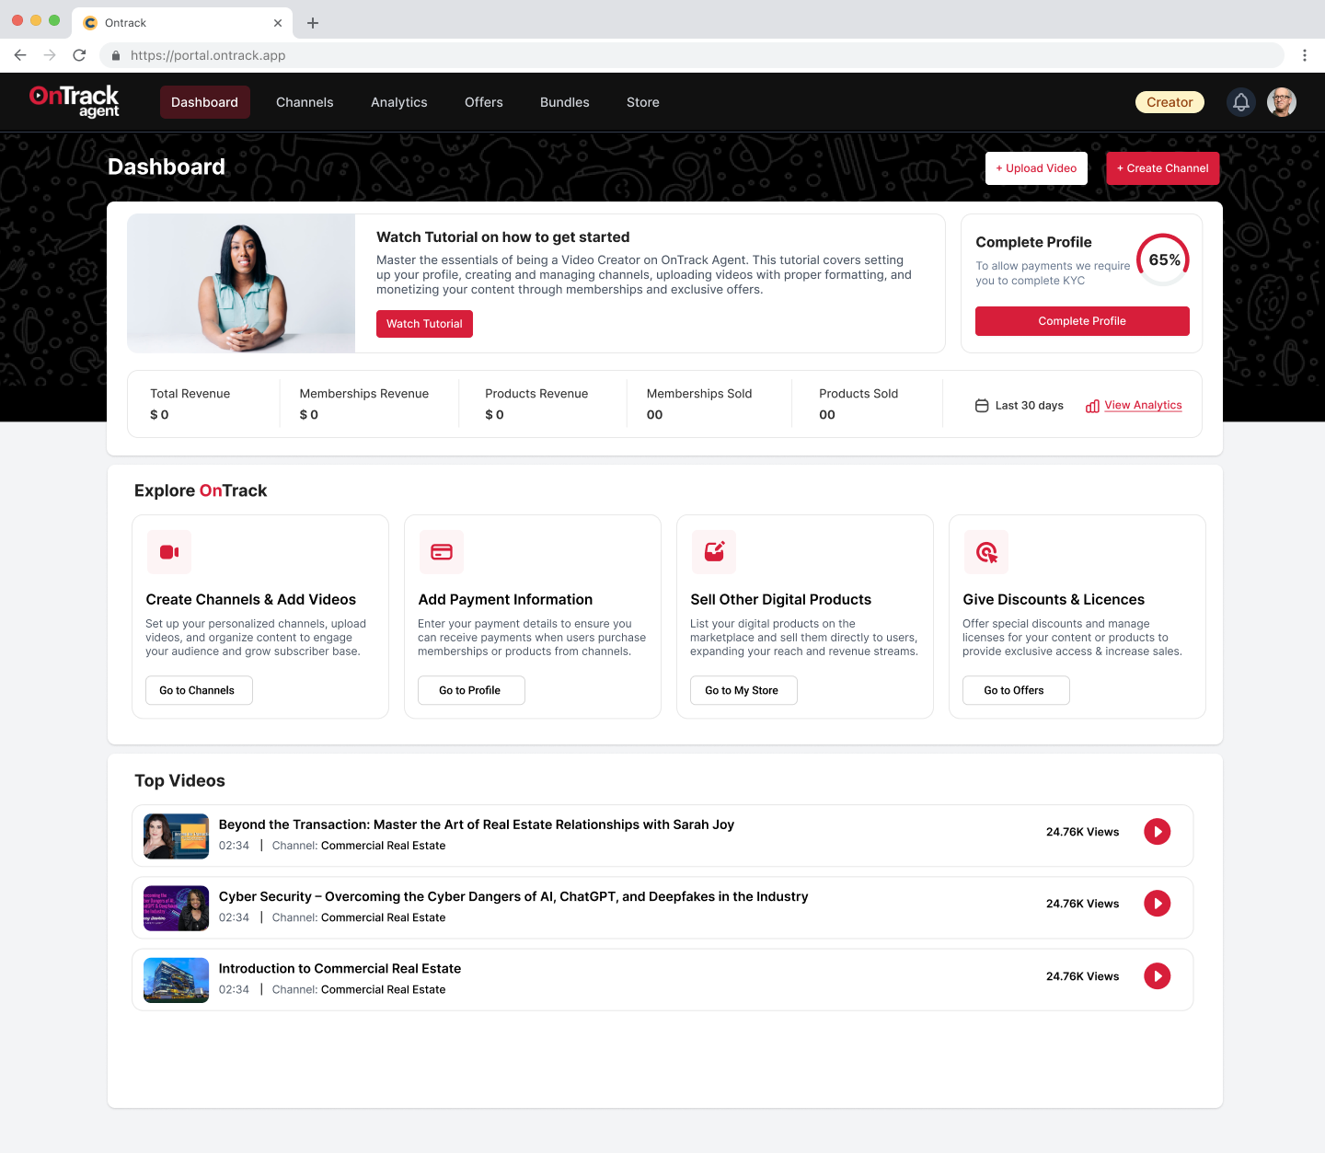Click the Creator role badge

pos(1169,102)
